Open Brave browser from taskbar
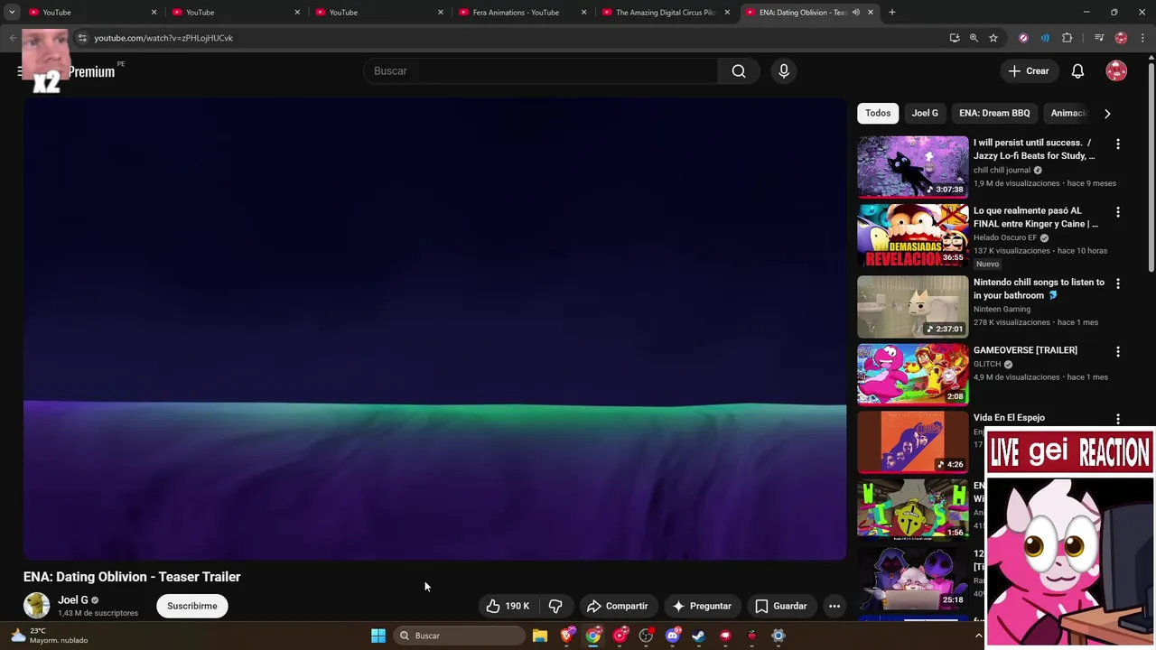 [567, 636]
